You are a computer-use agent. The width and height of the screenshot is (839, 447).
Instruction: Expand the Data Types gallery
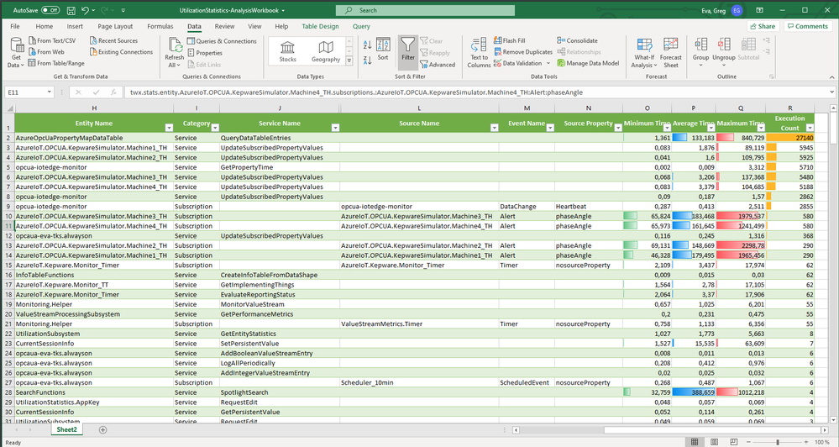click(x=349, y=61)
